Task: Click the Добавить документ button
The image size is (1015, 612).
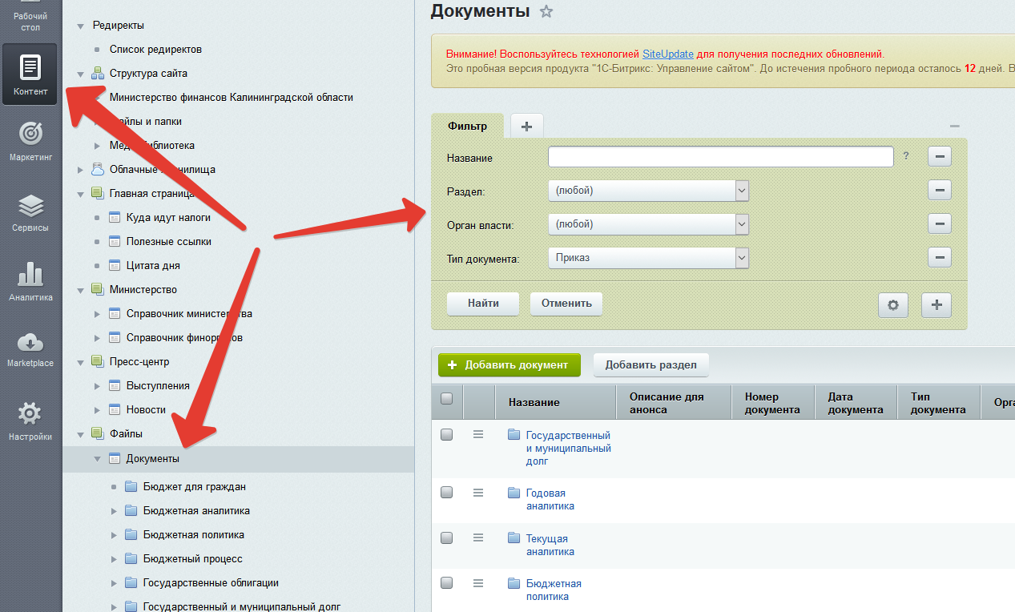Action: pyautogui.click(x=508, y=364)
